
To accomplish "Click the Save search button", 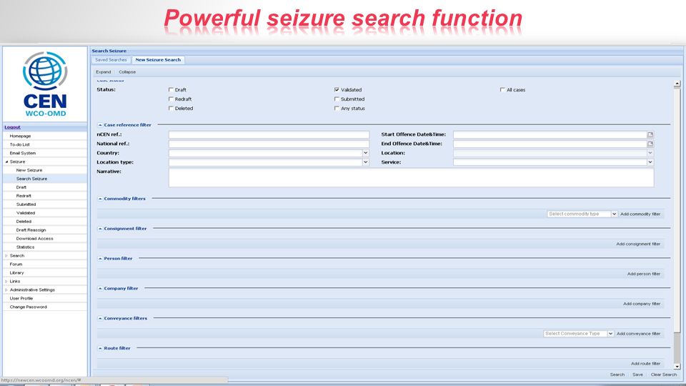I will 638,375.
